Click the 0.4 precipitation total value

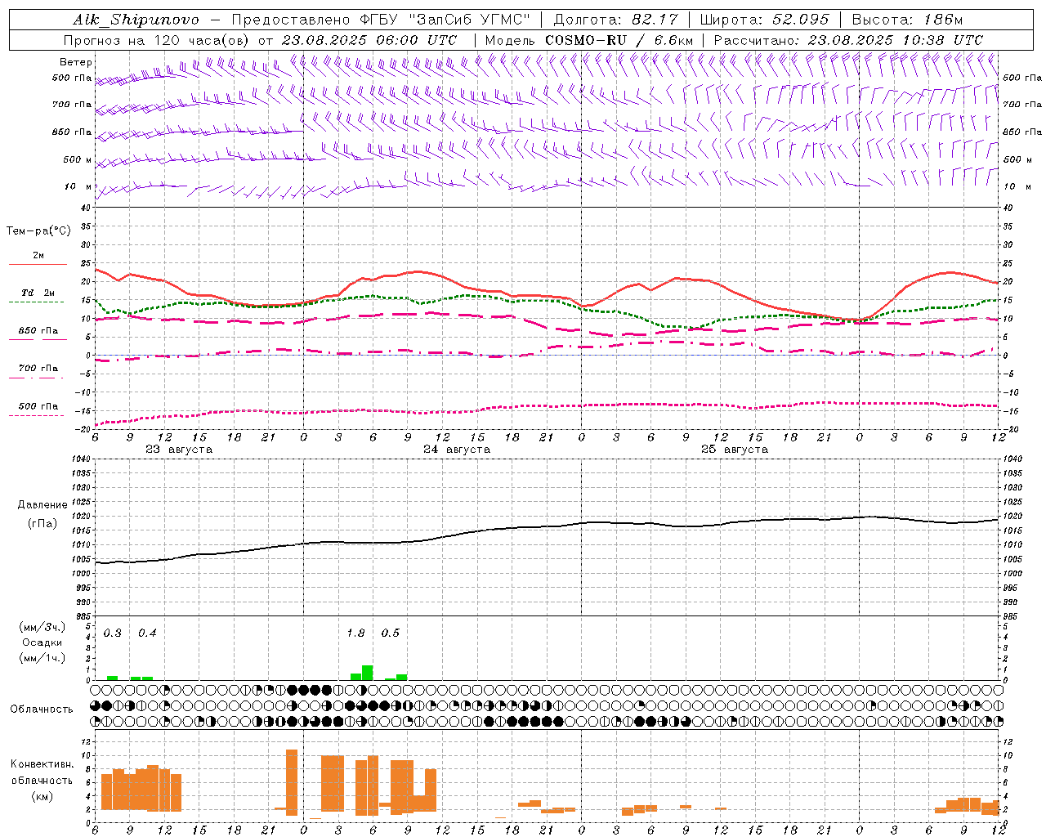coord(147,633)
